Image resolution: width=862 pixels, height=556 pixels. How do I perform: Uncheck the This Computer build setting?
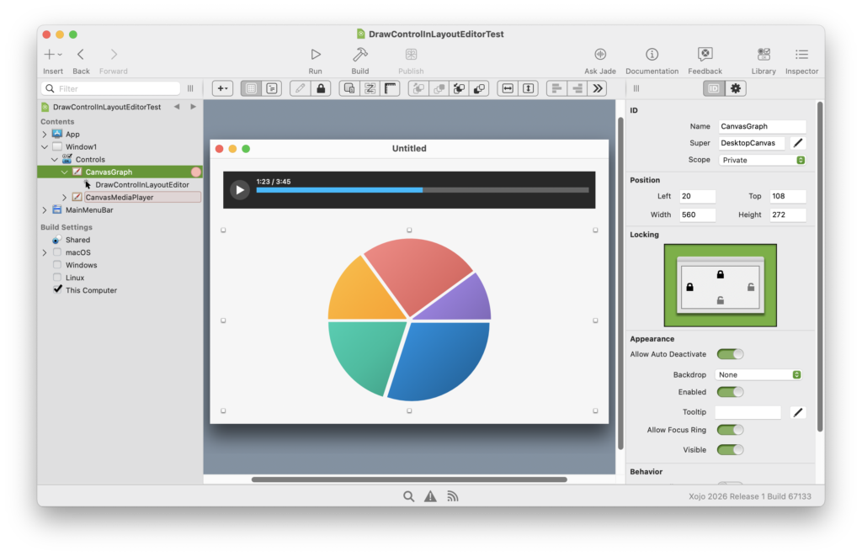pos(57,289)
